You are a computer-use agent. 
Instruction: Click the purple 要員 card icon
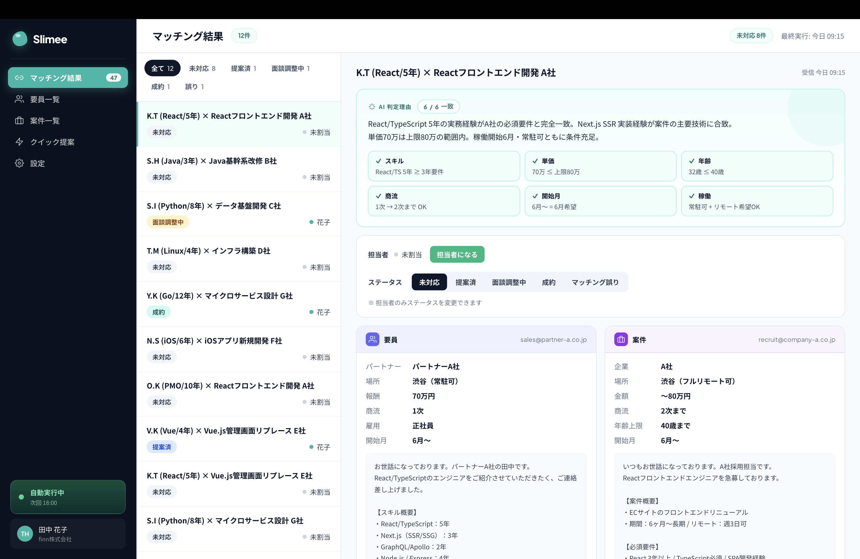pos(373,339)
